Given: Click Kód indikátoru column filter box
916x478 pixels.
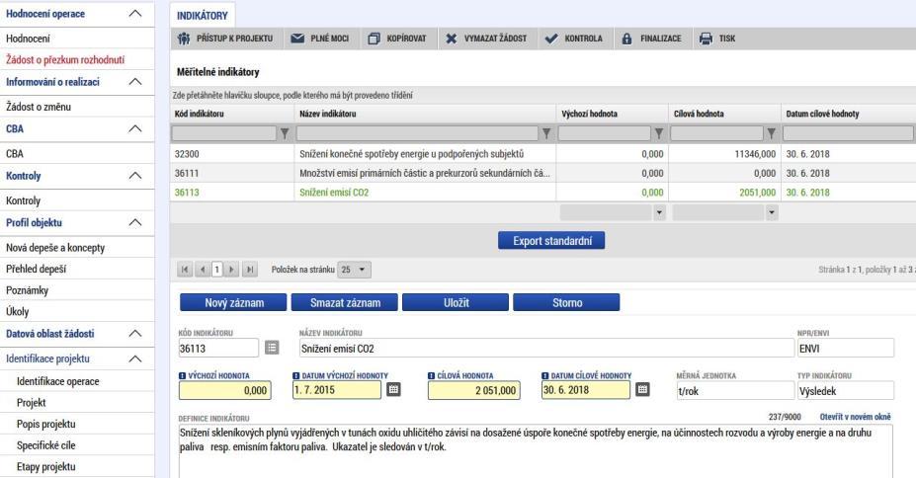Looking at the screenshot, I should [x=223, y=133].
